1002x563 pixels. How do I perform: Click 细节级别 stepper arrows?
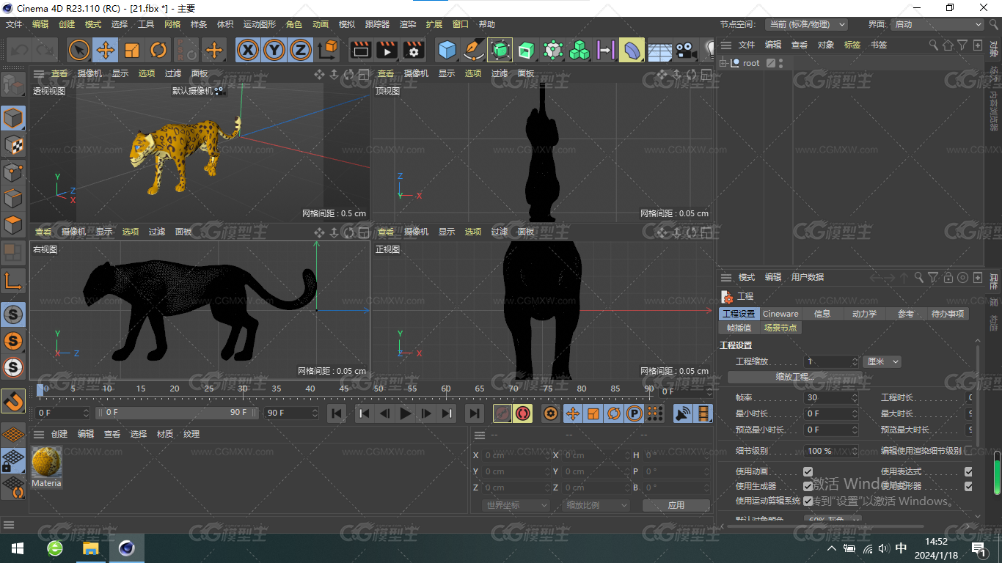[855, 451]
